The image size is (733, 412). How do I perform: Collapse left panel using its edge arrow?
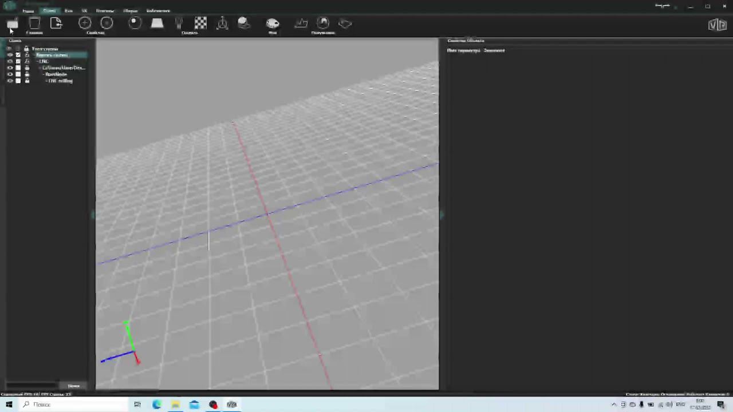(x=92, y=215)
